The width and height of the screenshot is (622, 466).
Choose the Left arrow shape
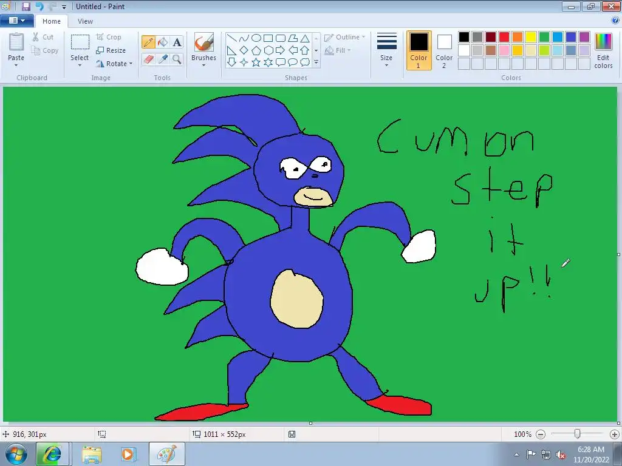click(293, 50)
